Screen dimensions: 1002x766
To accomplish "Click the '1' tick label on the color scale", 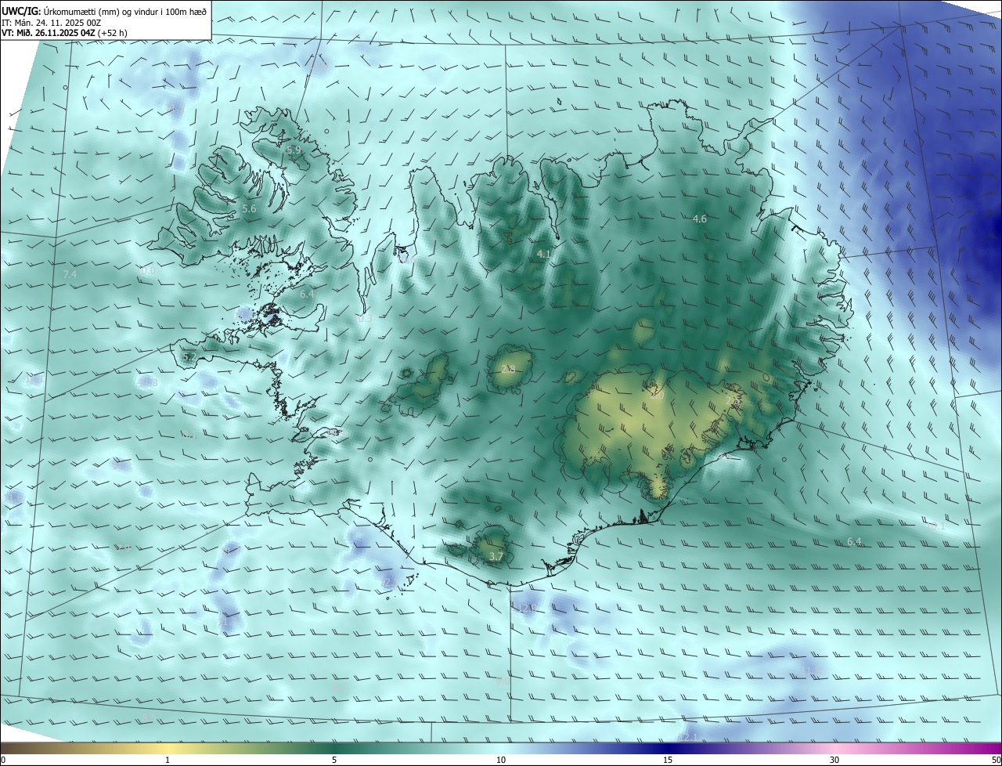I will tap(168, 760).
